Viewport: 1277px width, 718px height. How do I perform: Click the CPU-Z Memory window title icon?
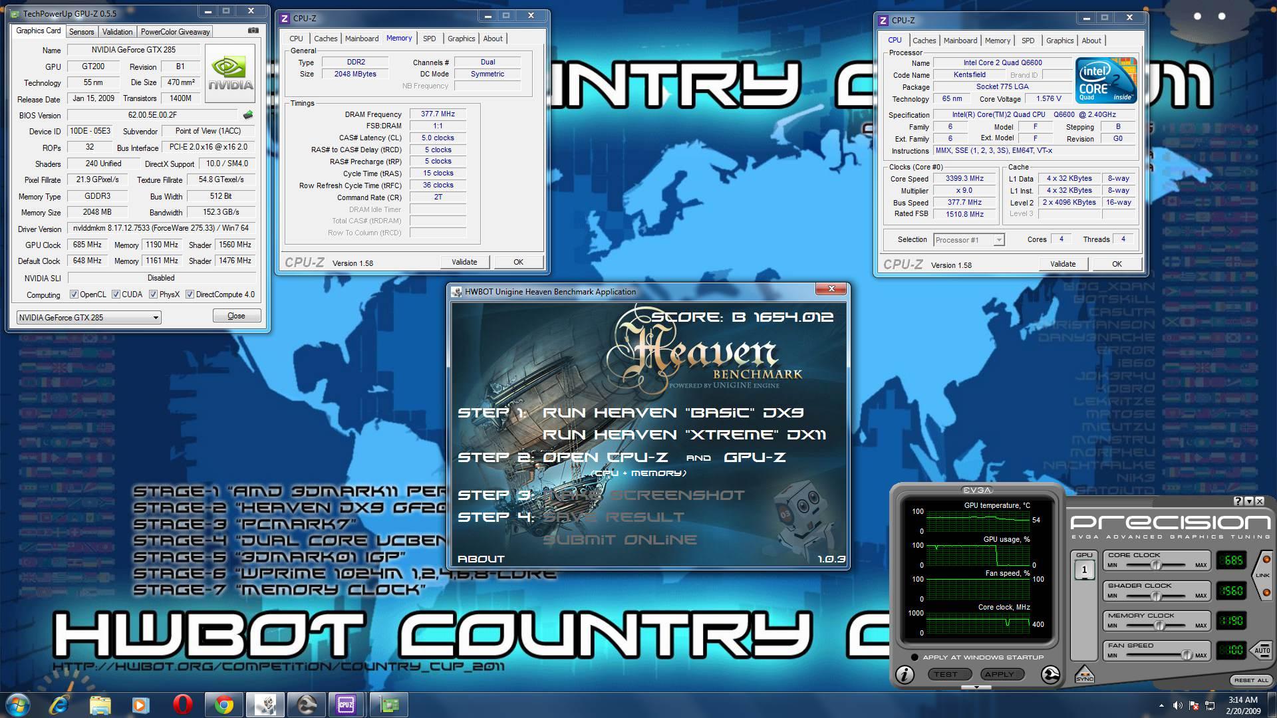click(x=285, y=18)
